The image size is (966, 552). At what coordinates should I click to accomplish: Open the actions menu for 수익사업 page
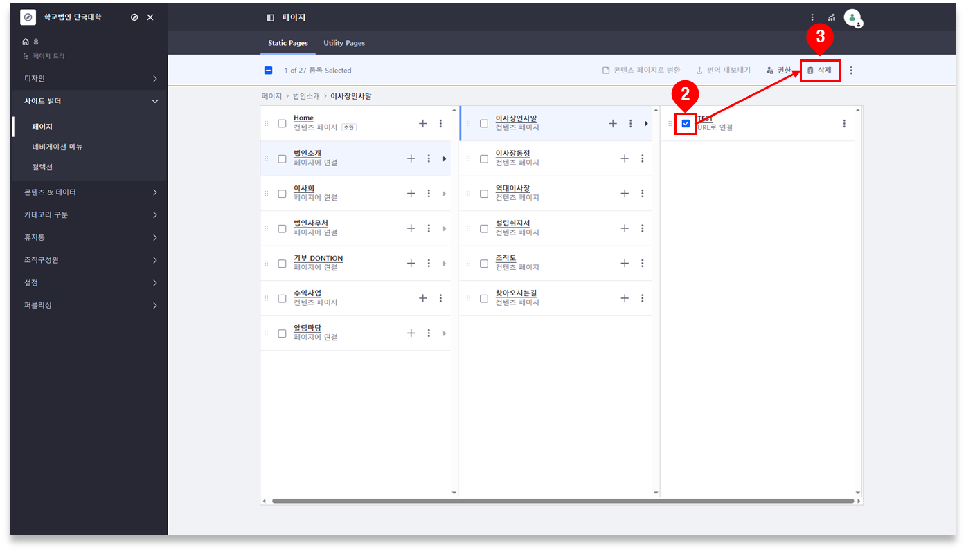coord(440,298)
